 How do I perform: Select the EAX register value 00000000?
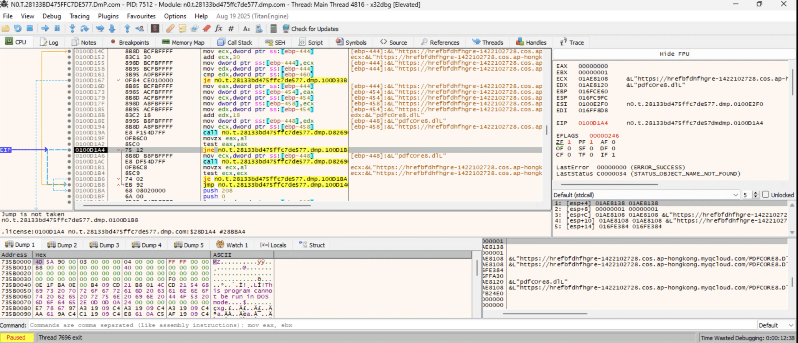(593, 66)
